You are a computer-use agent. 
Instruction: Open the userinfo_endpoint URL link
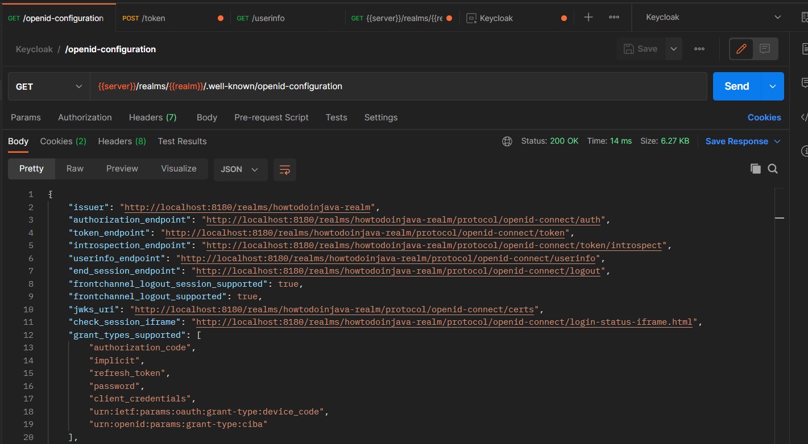[388, 258]
